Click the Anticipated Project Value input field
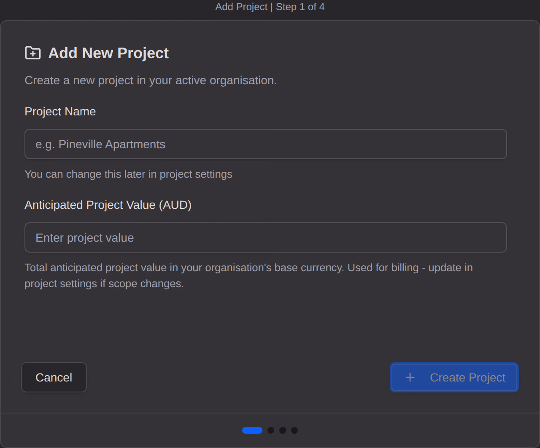Viewport: 540px width, 448px height. pyautogui.click(x=266, y=237)
